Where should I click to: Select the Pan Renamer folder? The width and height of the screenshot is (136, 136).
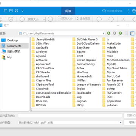pos(113,80)
